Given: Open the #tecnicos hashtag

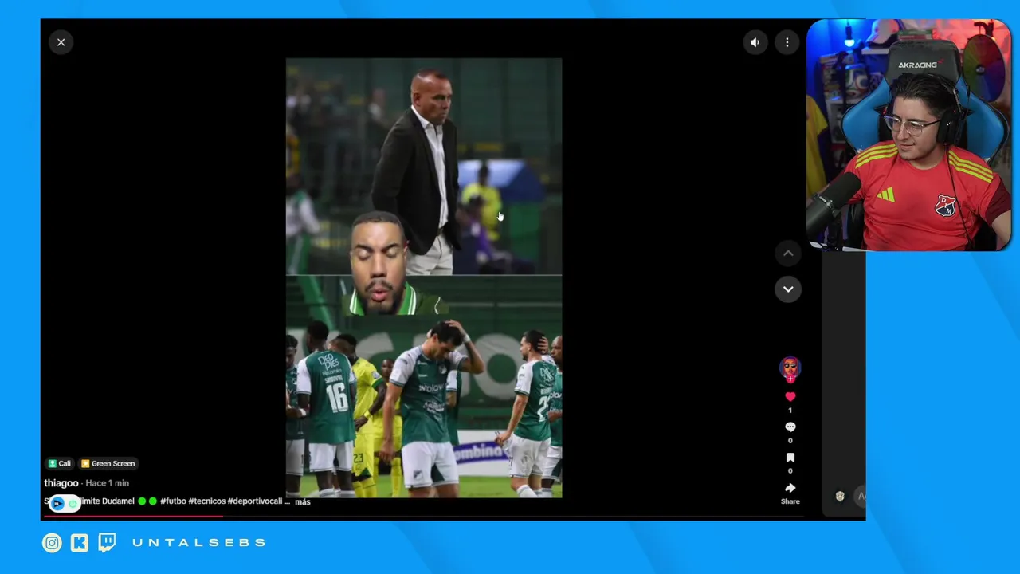Looking at the screenshot, I should pos(207,501).
